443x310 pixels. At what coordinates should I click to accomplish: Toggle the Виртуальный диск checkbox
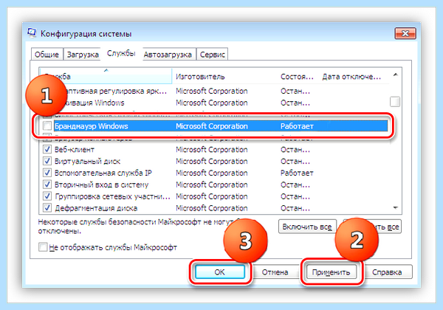coord(47,161)
